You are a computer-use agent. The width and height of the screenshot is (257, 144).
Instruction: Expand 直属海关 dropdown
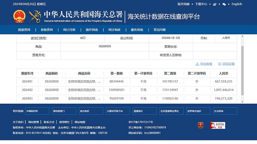click(x=145, y=111)
